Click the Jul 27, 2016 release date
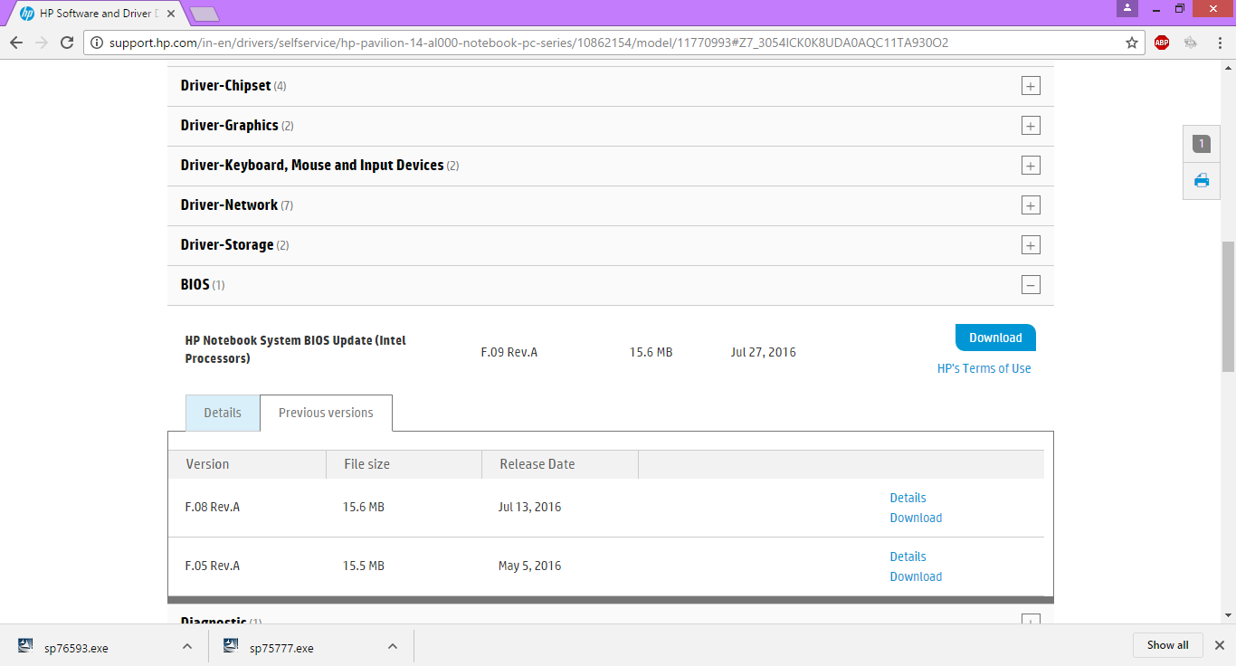 (x=763, y=352)
